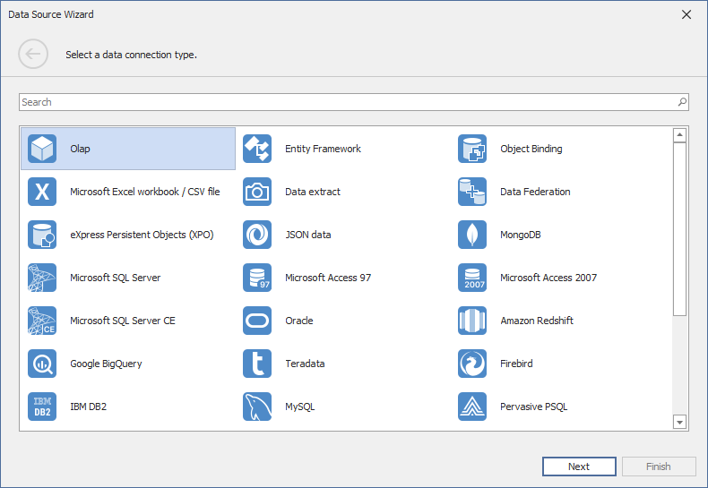This screenshot has width=708, height=488.
Task: Select Entity Framework text
Action: coord(323,149)
